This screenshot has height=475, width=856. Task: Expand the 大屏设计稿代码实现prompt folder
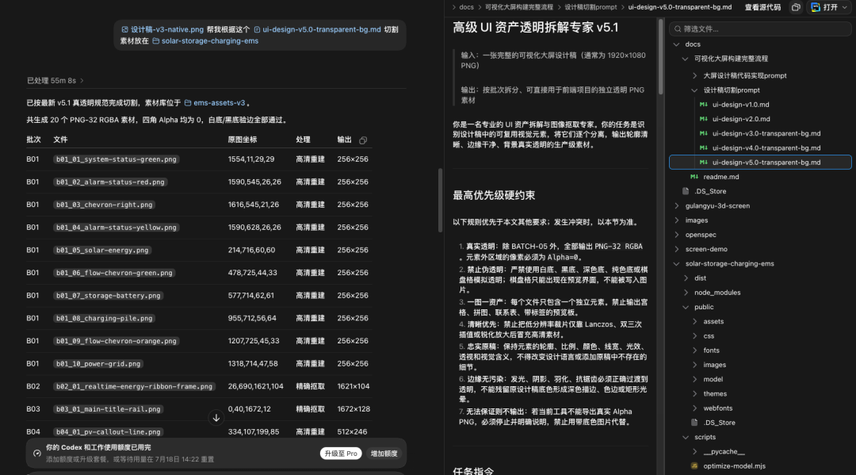pyautogui.click(x=694, y=75)
